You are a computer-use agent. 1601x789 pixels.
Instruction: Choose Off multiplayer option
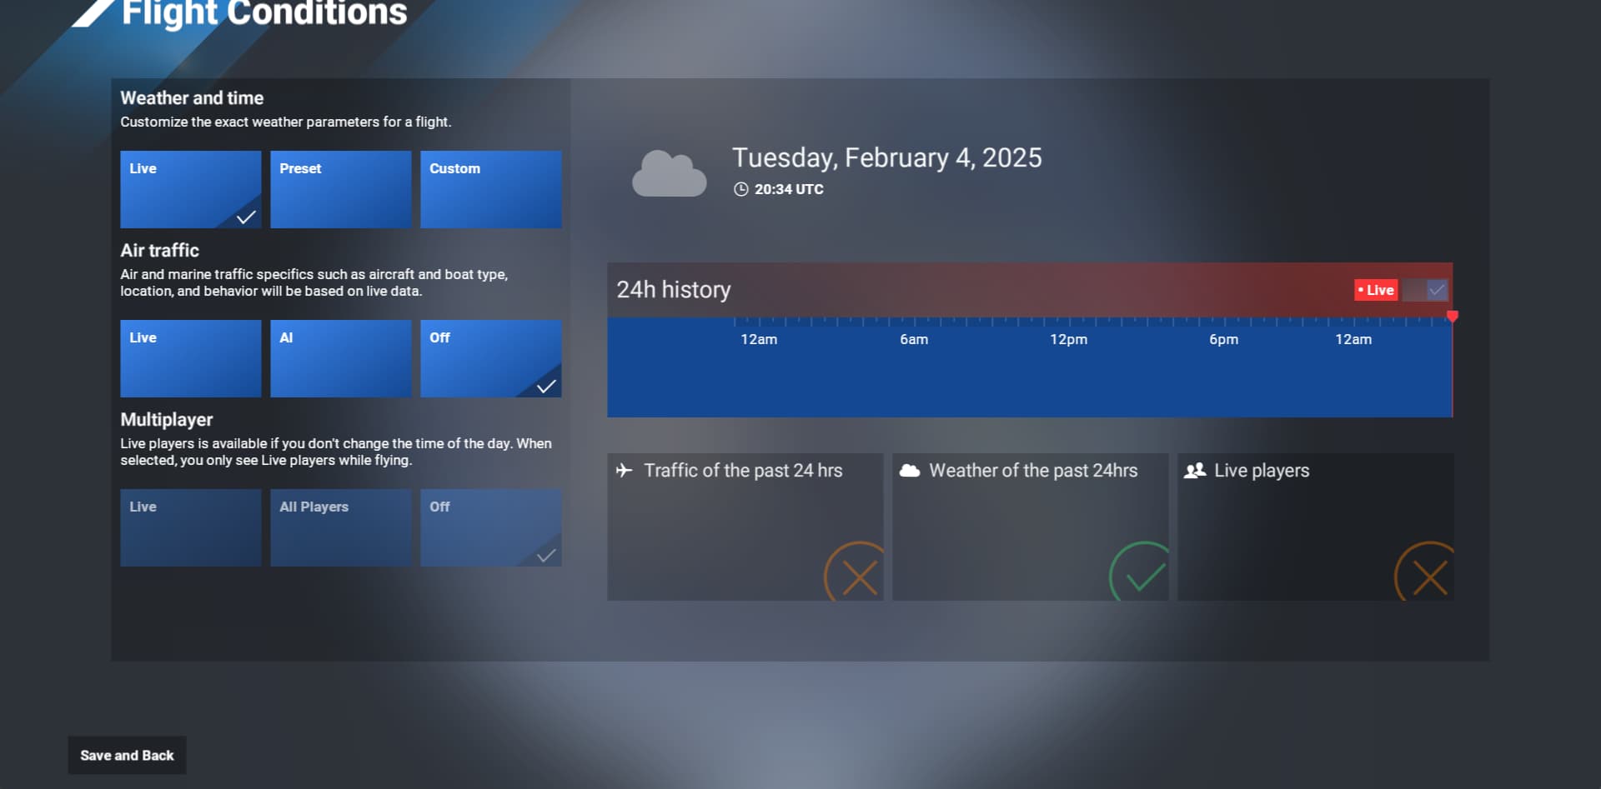pos(490,527)
